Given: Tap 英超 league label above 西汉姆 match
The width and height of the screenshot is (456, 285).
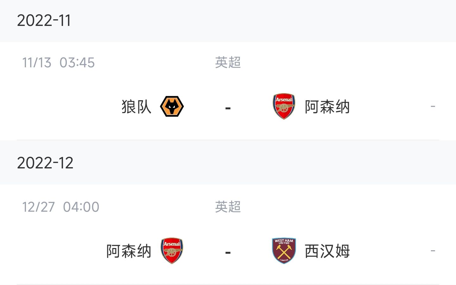Looking at the screenshot, I should 228,207.
